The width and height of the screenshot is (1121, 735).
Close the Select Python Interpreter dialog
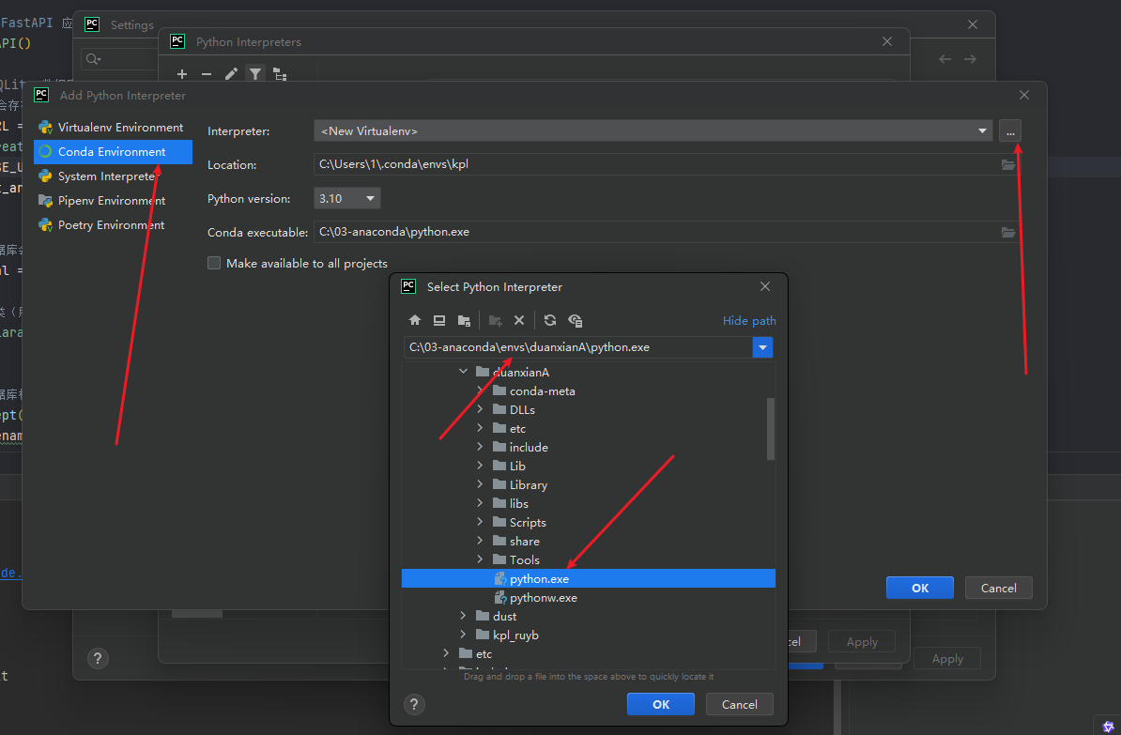[x=765, y=286]
